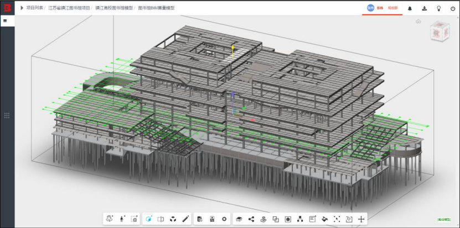
Task: Click the dotted grid handle on left sidebar
Action: click(7, 115)
